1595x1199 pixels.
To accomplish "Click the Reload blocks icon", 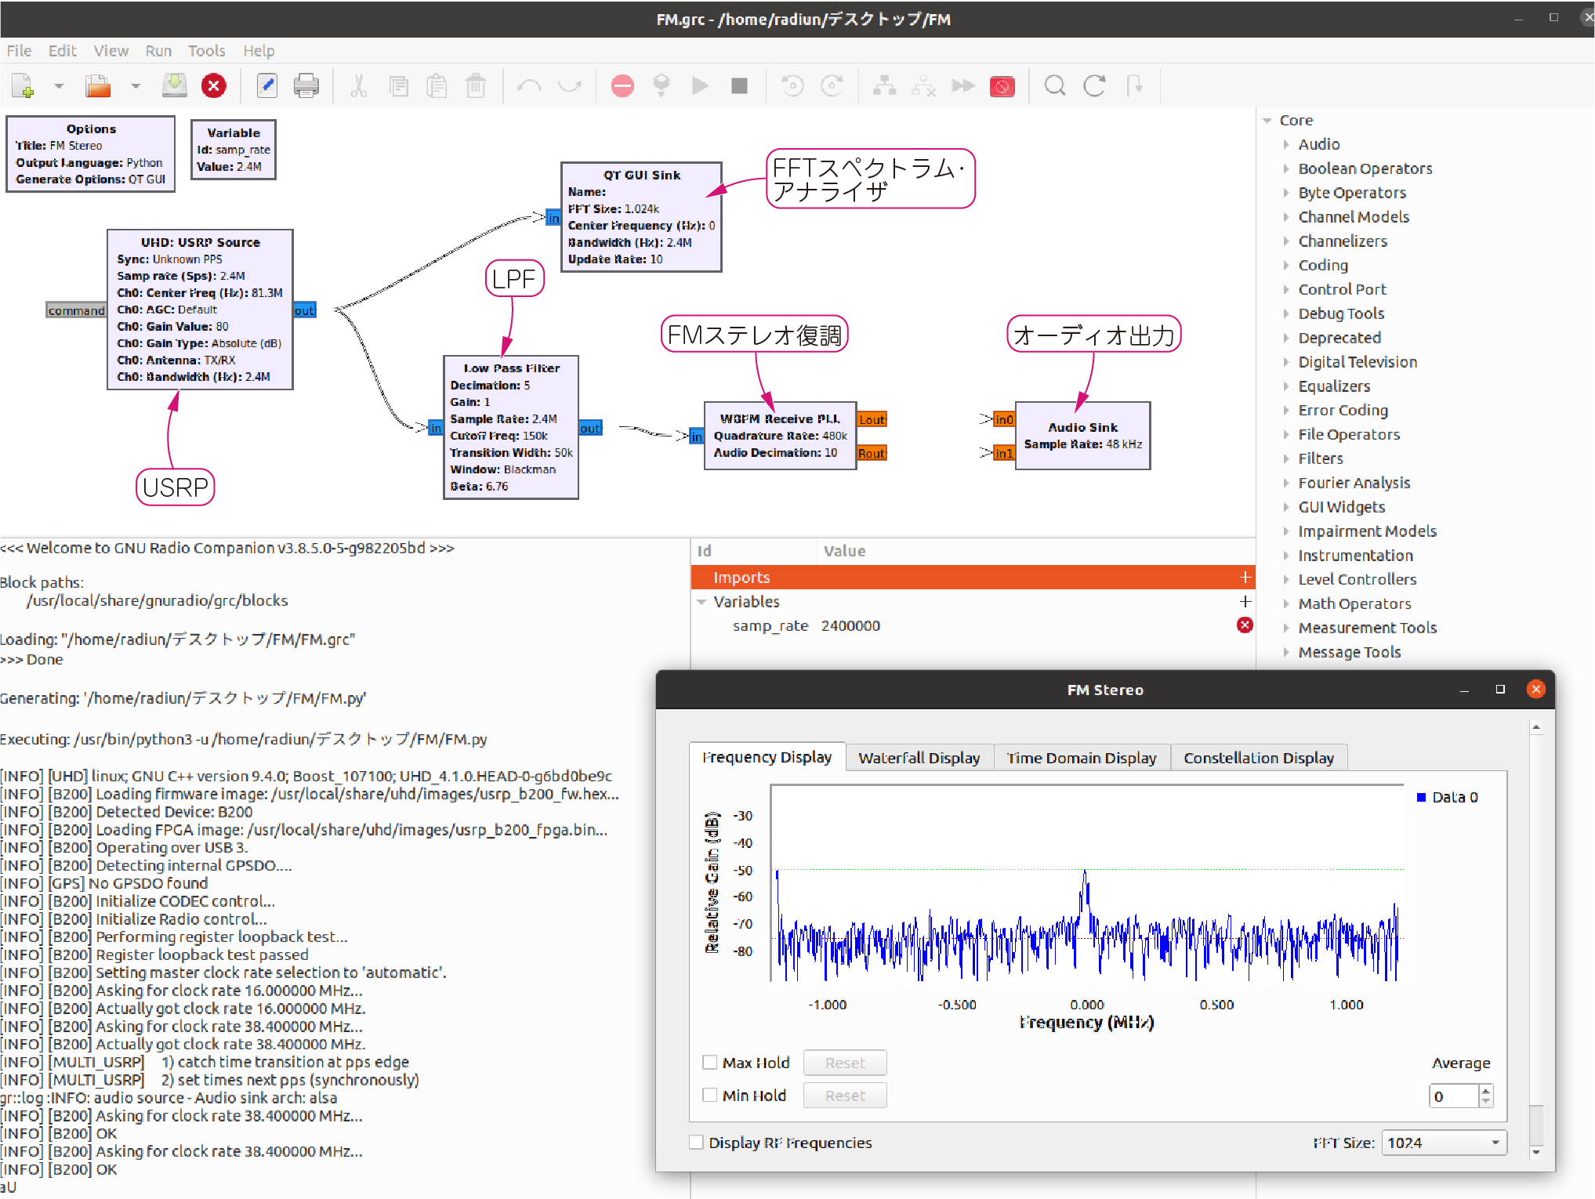I will click(x=1094, y=85).
